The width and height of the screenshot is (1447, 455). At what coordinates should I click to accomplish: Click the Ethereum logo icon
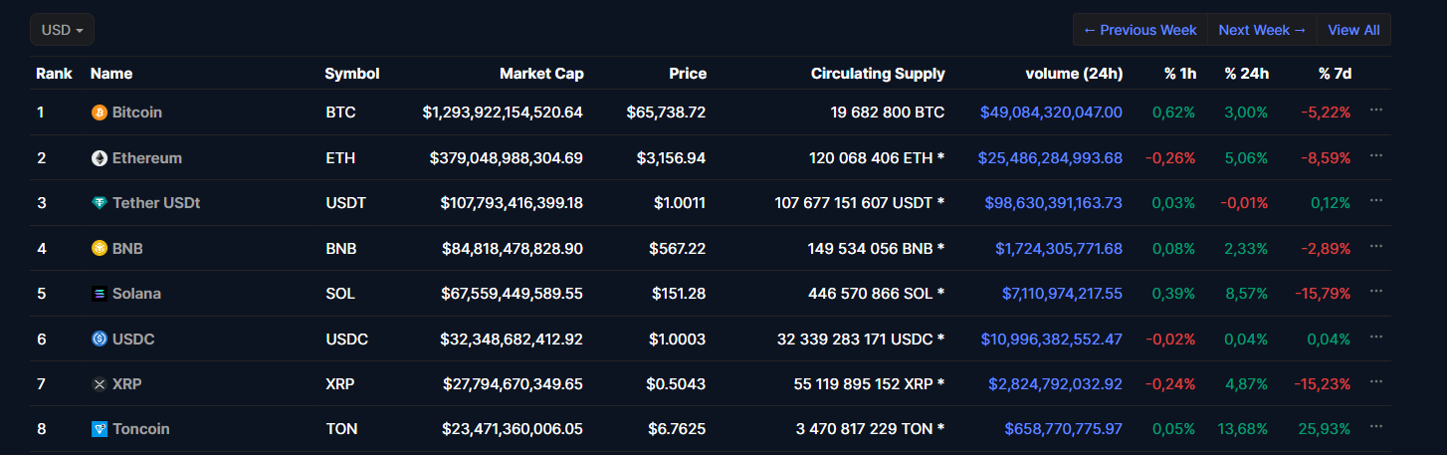point(100,158)
